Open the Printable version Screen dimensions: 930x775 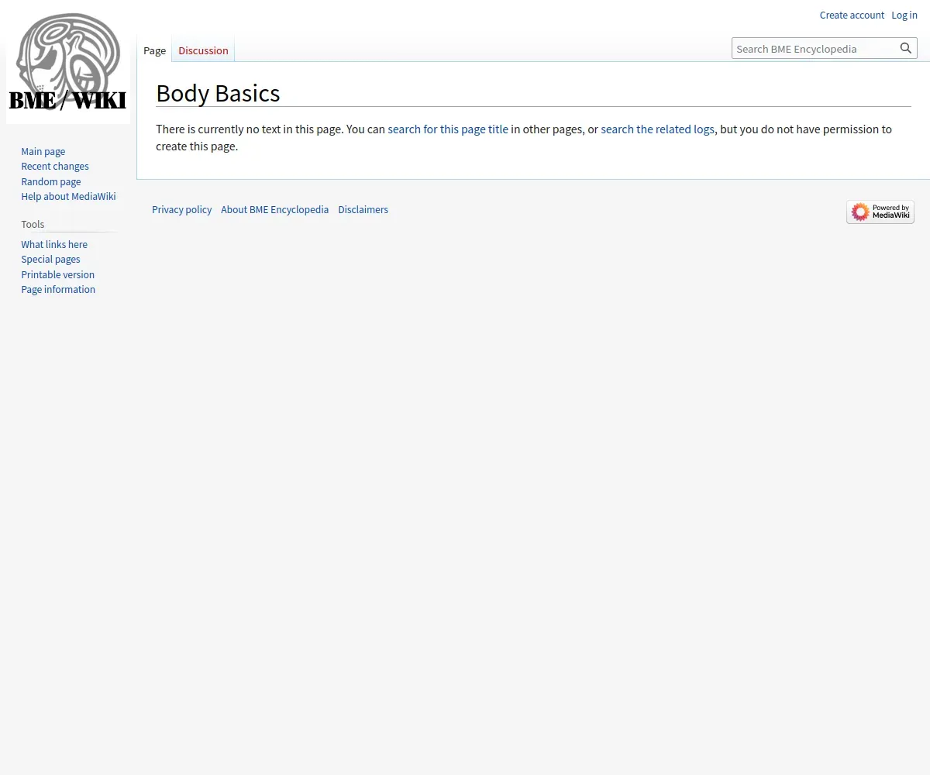(58, 274)
